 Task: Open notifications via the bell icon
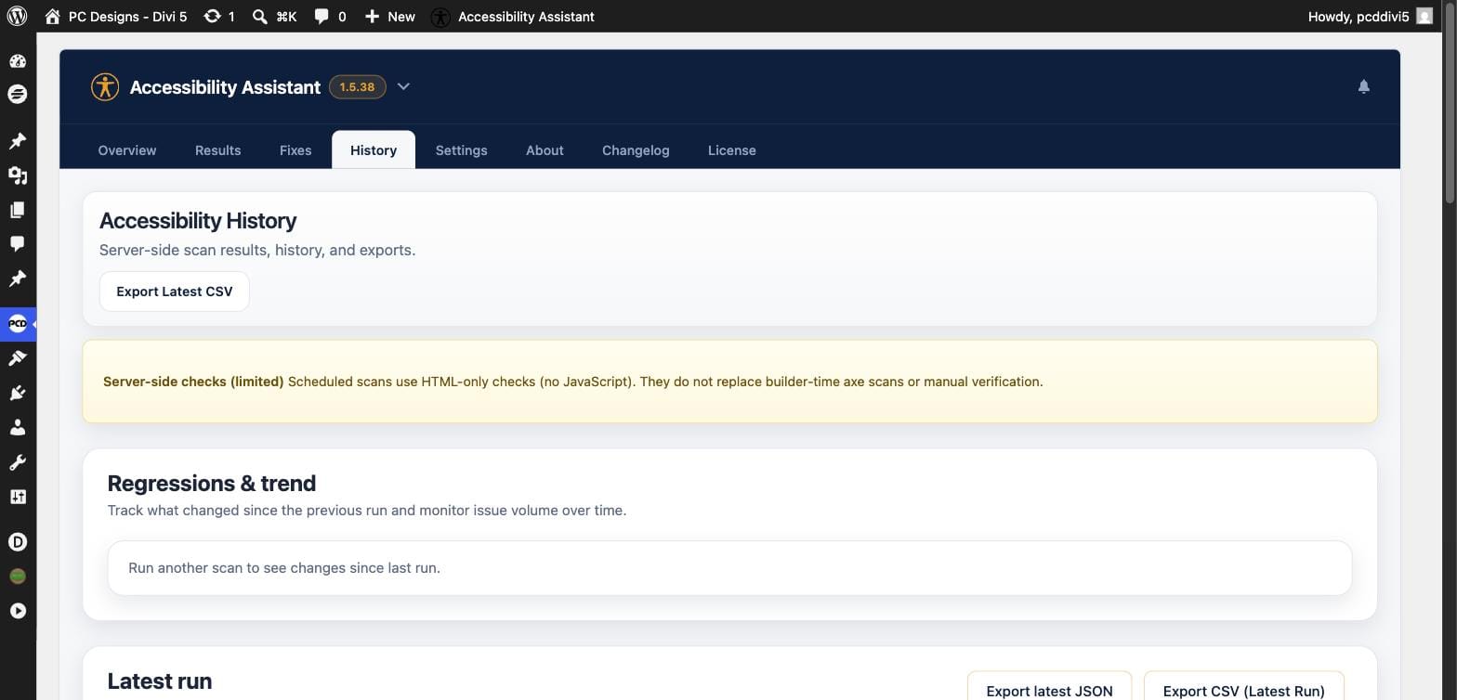pyautogui.click(x=1364, y=86)
